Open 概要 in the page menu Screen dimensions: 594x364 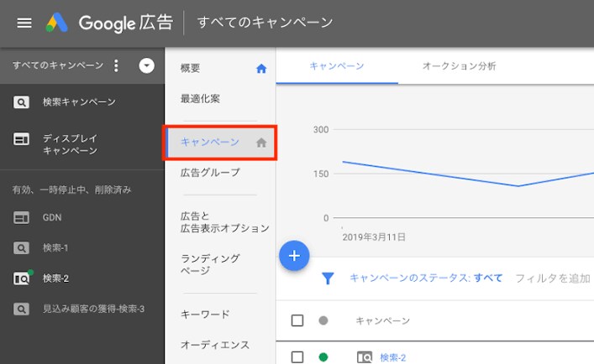tap(190, 69)
